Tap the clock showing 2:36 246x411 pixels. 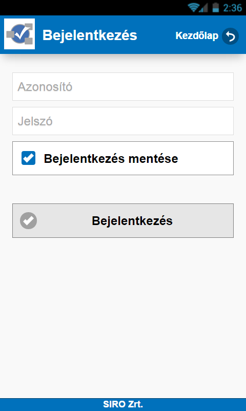pos(232,8)
